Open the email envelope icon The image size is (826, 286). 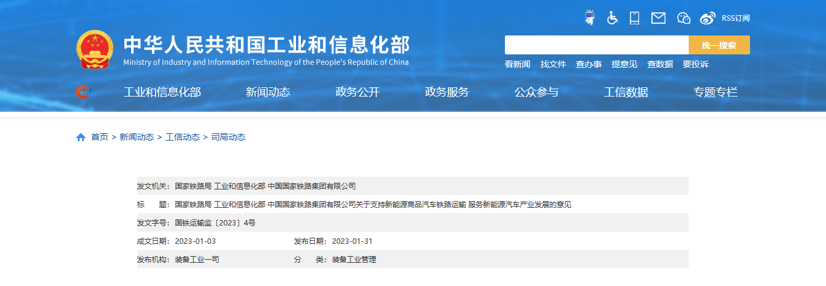pyautogui.click(x=658, y=18)
